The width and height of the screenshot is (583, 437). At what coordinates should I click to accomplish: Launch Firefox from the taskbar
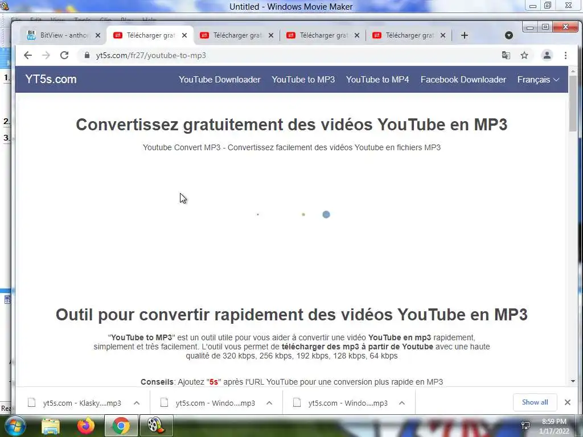click(x=86, y=426)
